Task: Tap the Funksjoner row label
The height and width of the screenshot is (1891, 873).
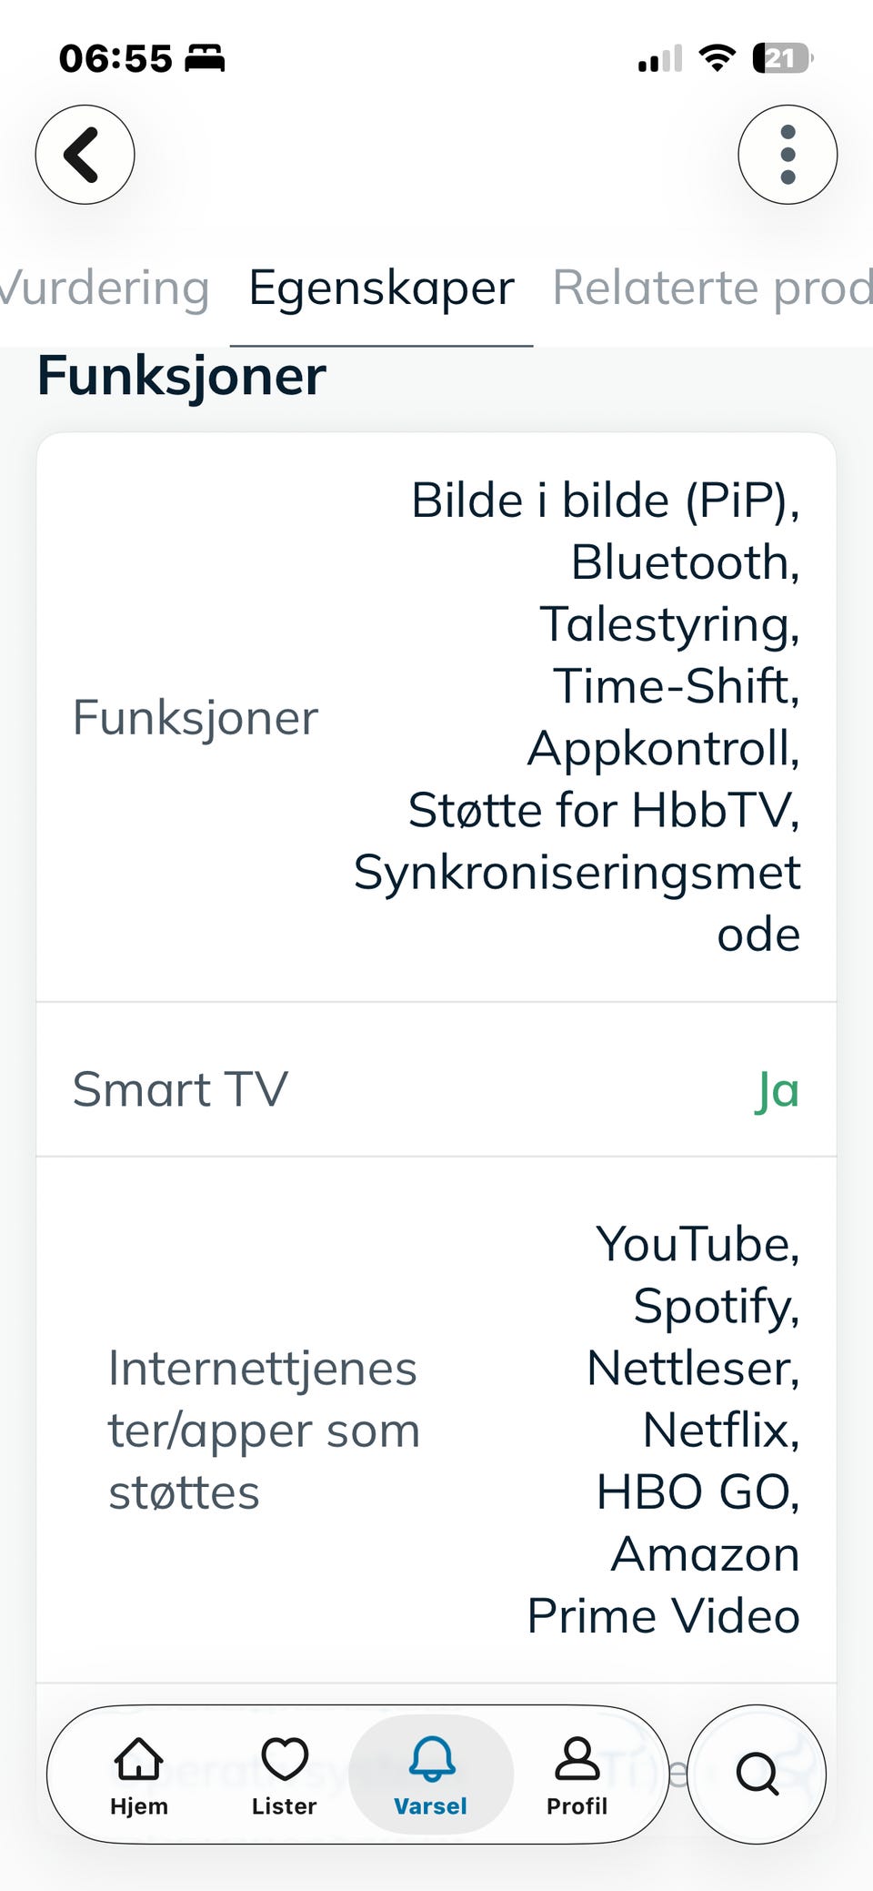Action: [196, 718]
